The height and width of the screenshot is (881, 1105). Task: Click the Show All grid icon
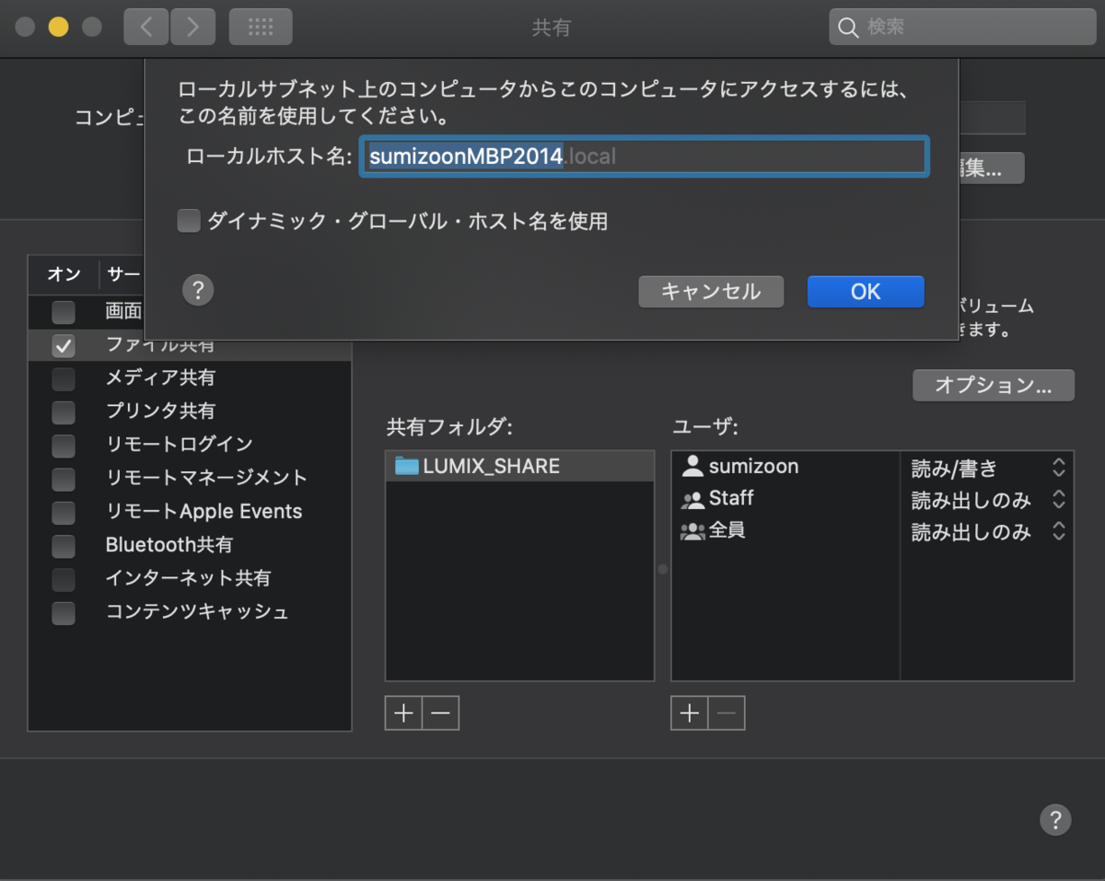click(x=260, y=27)
